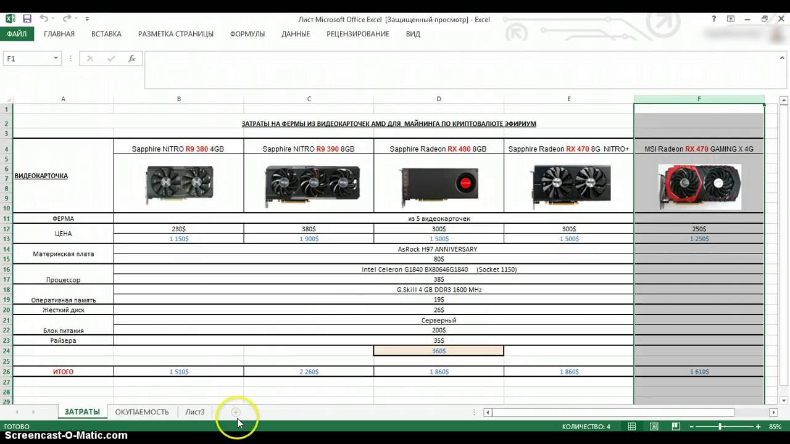This screenshot has width=790, height=444.
Task: Click the cell with 1 610$ total
Action: (x=699, y=372)
